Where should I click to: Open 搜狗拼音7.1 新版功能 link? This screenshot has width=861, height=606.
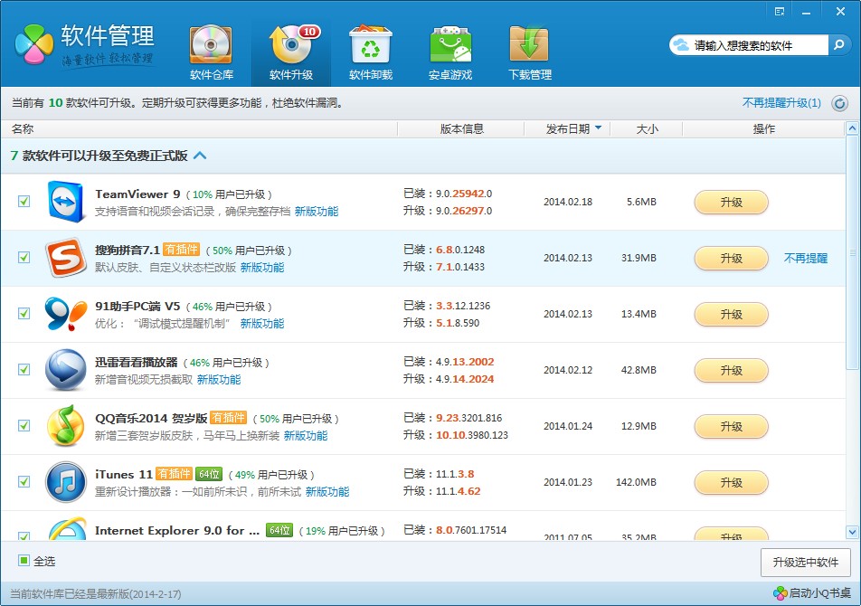tap(262, 268)
